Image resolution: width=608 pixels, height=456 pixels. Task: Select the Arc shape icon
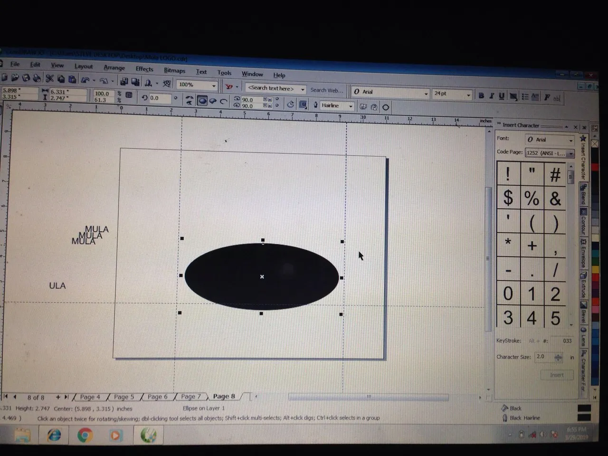click(x=223, y=101)
